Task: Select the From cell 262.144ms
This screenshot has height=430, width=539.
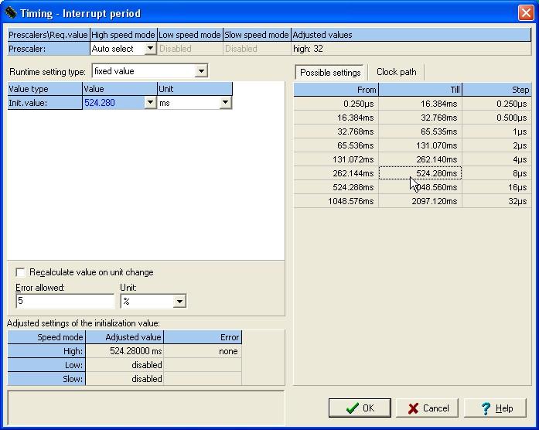Action: [336, 173]
